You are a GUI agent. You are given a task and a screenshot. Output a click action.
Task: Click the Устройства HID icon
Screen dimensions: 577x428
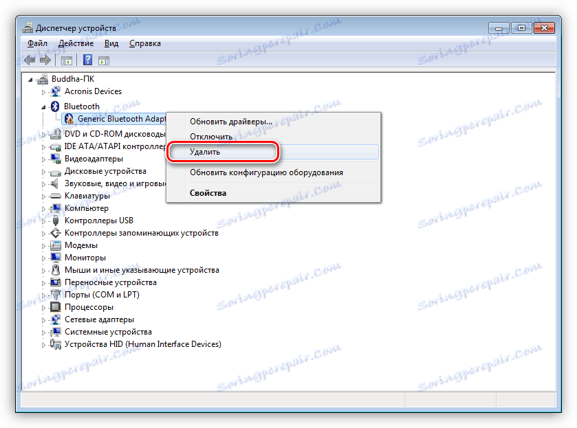pos(56,344)
